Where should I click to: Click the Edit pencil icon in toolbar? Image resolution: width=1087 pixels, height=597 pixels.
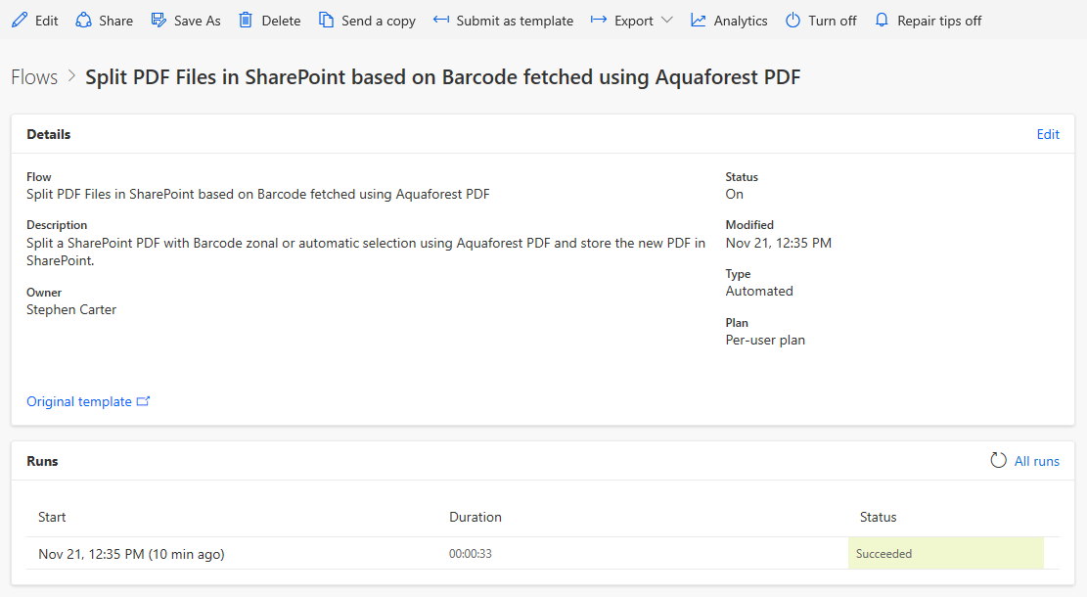coord(20,21)
